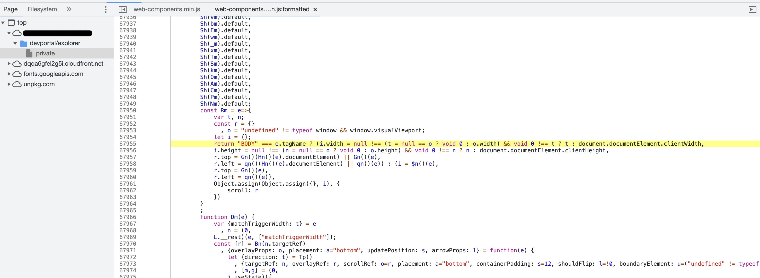760x278 pixels.
Task: Expand the fonts.googleapis.com domain
Action: coord(9,74)
